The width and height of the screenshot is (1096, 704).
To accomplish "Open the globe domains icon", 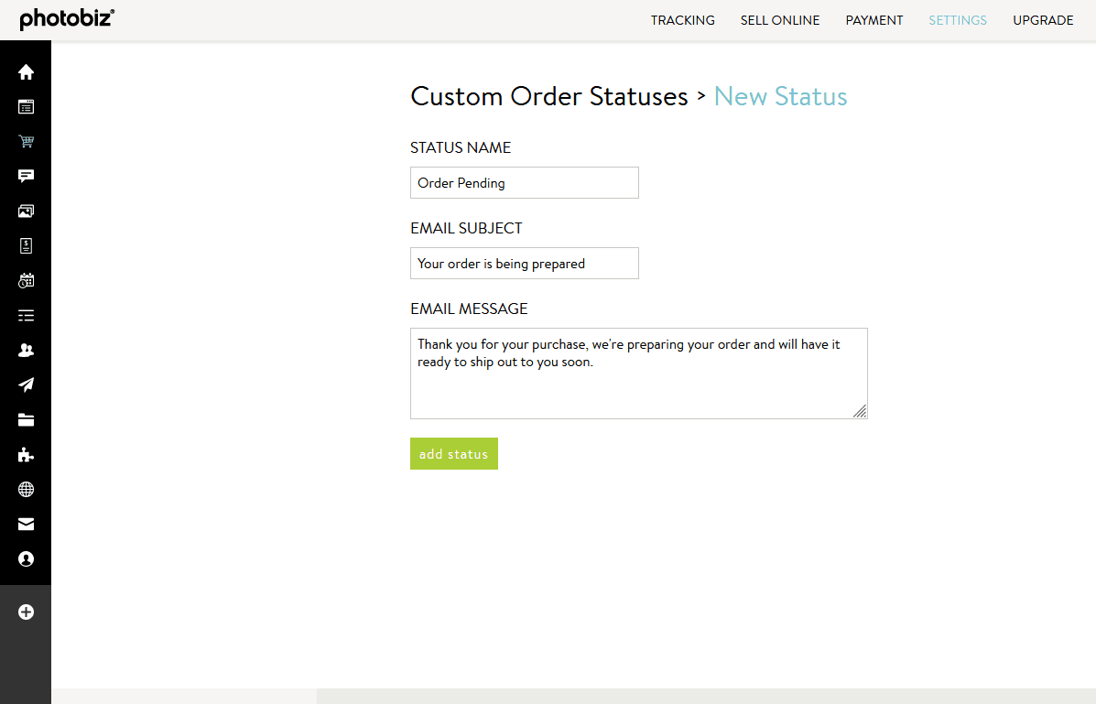I will pos(26,490).
